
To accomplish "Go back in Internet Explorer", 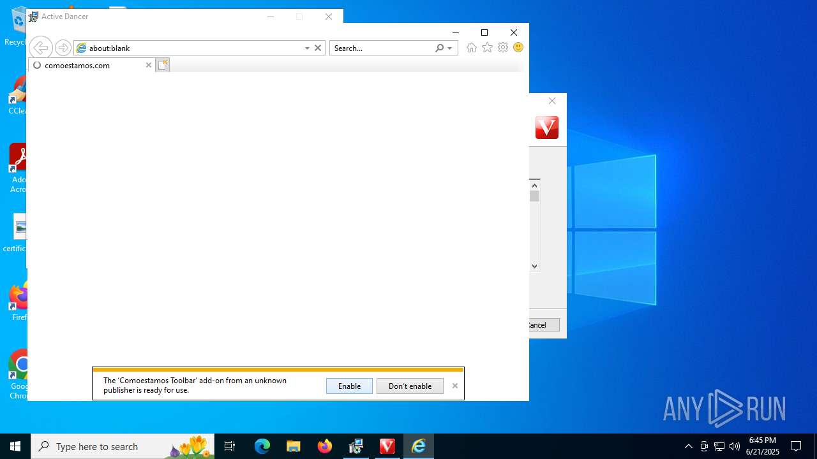I will 40,48.
